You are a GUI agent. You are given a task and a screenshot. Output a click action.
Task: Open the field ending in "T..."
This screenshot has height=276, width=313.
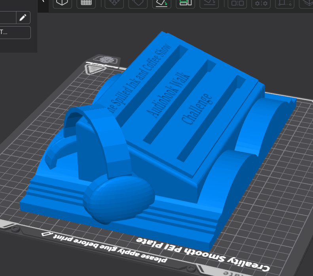click(x=15, y=32)
